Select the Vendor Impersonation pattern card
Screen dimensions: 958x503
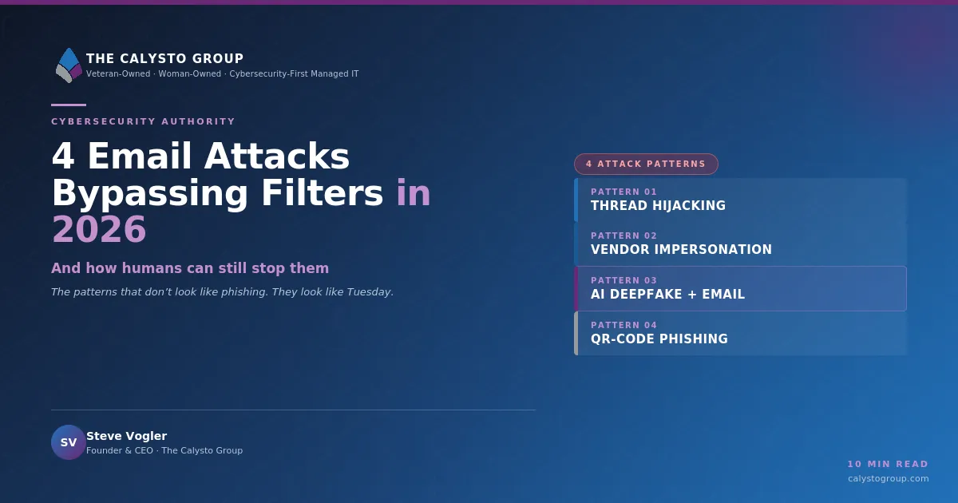(740, 244)
